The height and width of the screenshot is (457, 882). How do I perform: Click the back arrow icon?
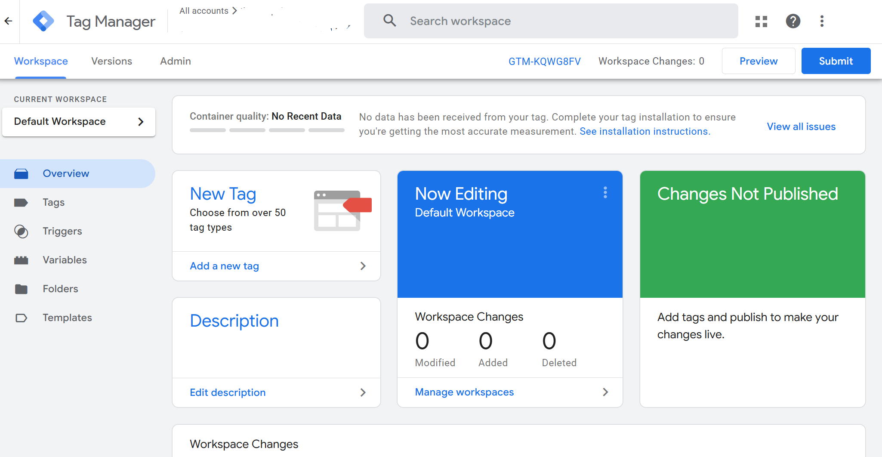[x=8, y=21]
